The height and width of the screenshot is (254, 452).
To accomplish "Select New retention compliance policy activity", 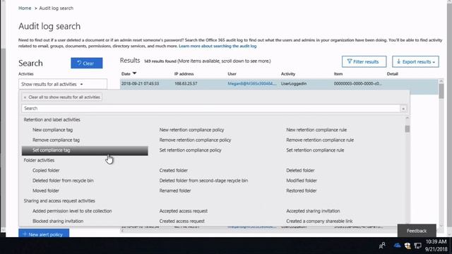I will click(191, 130).
